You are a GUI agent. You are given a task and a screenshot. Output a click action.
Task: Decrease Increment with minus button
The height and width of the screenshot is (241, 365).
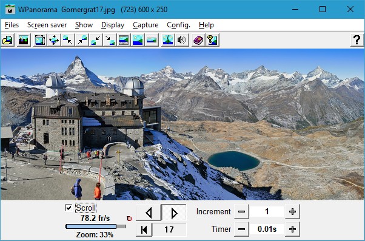(241, 212)
